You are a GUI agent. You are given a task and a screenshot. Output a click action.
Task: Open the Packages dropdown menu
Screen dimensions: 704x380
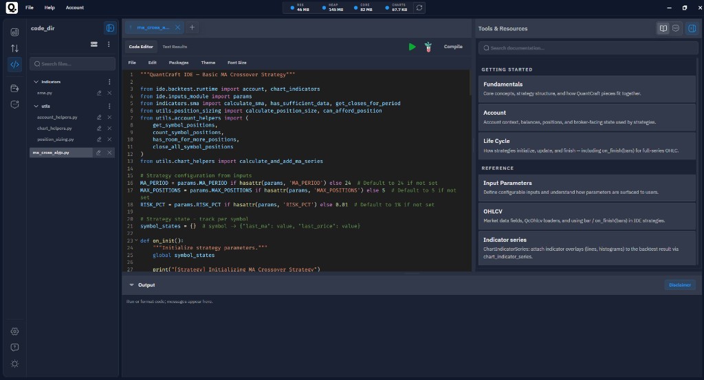click(179, 63)
